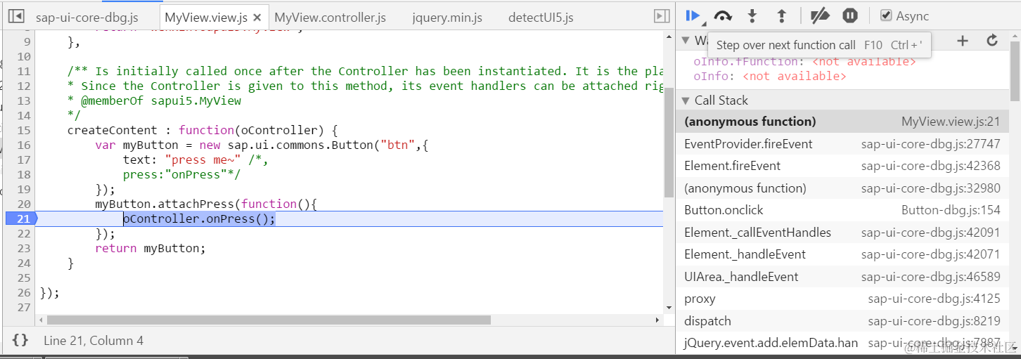Step out of current function
Screen dimensions: 1021x359
(x=781, y=15)
